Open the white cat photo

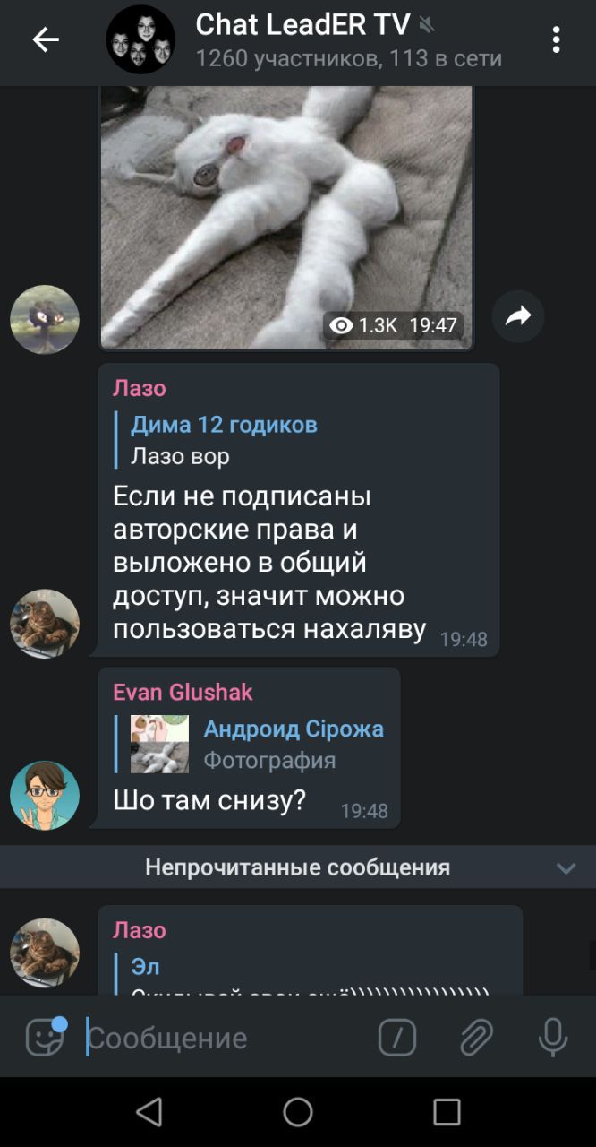[x=286, y=217]
